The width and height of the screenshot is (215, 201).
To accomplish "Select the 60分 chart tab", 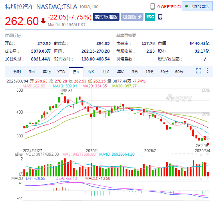I will pyautogui.click(x=179, y=71).
